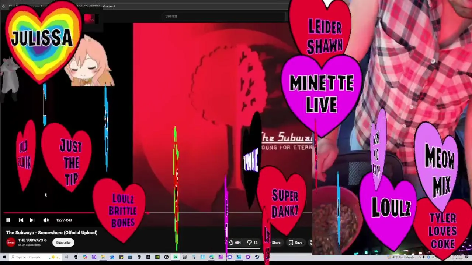
Task: Open NVIDIA app from the taskbar
Action: [x=157, y=257]
